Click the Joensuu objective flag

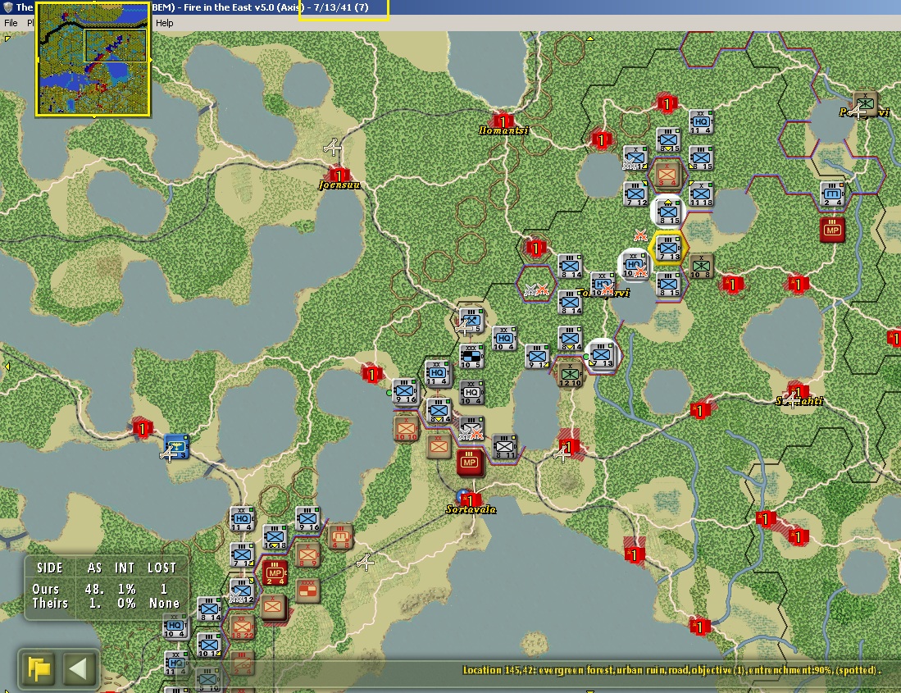(x=339, y=176)
